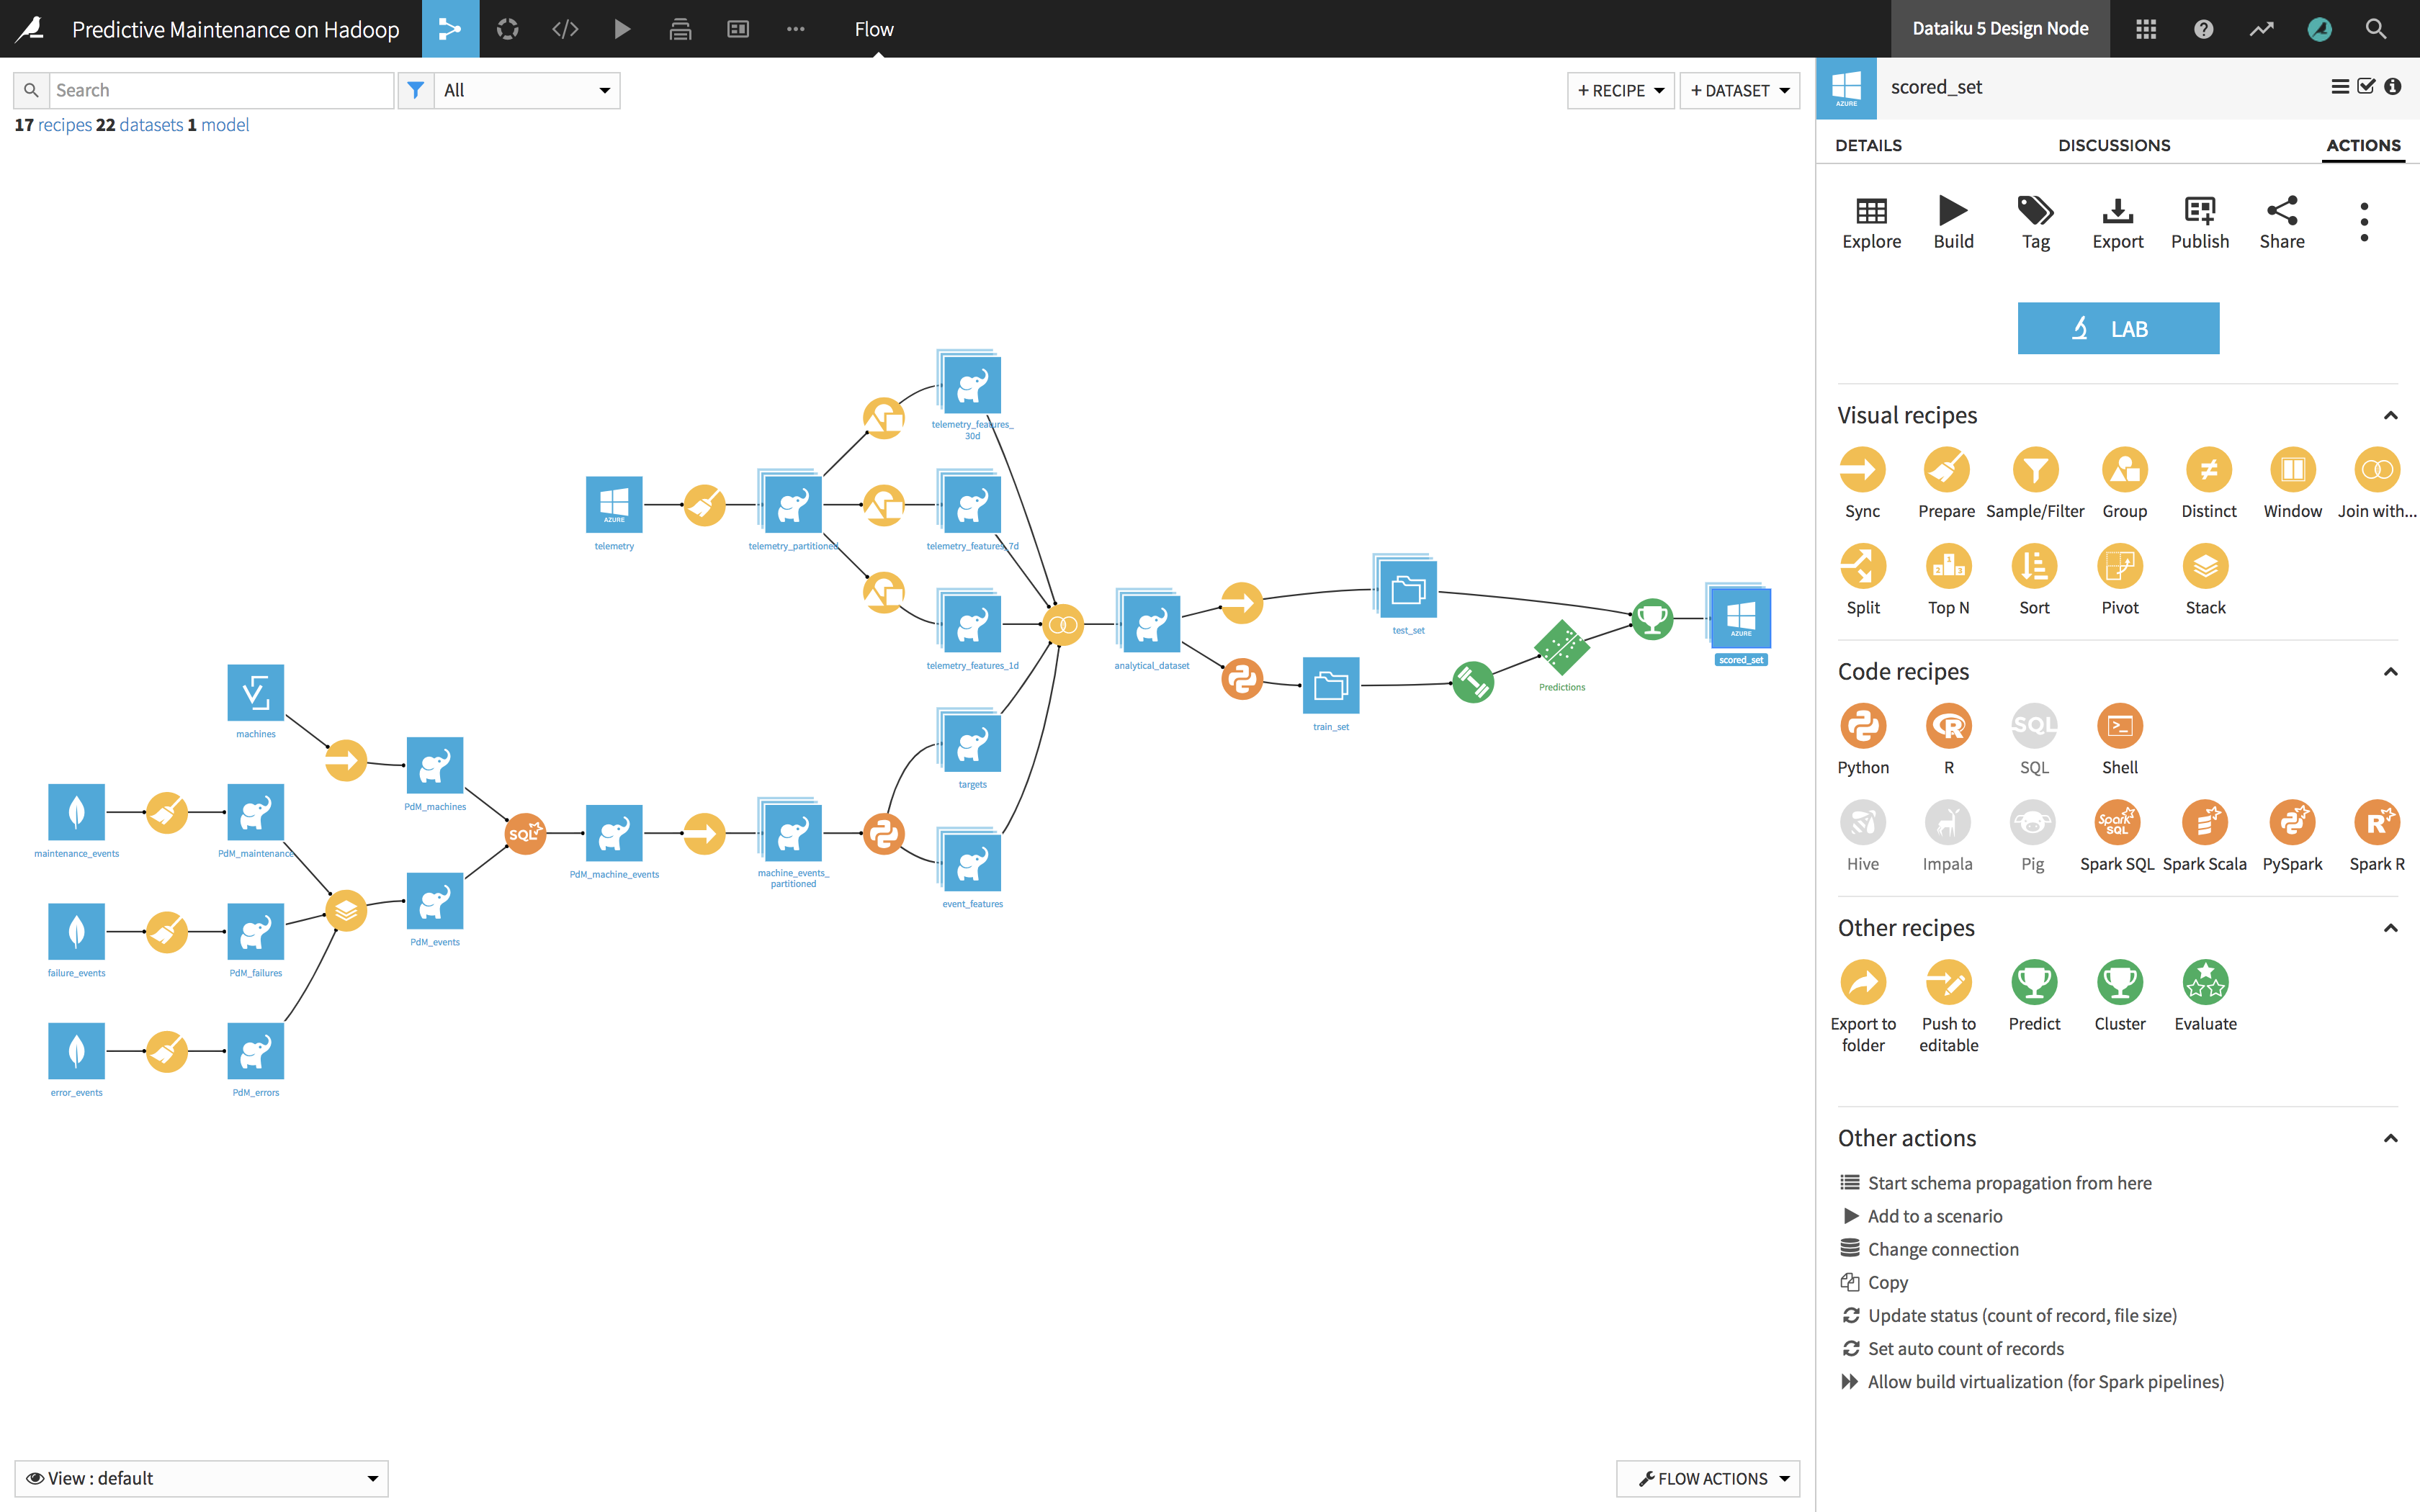The width and height of the screenshot is (2420, 1512).
Task: Create a Split recipe
Action: tap(1863, 566)
